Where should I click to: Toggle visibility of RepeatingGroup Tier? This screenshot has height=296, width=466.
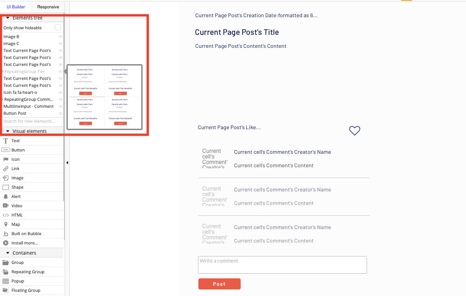pos(61,72)
